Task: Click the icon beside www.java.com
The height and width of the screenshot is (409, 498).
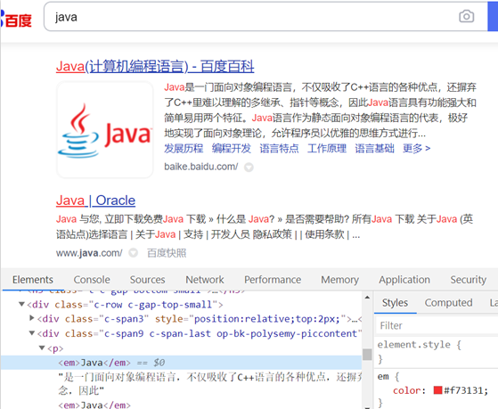Action: point(133,253)
